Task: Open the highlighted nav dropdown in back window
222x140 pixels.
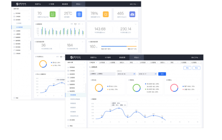Action: pos(79,4)
